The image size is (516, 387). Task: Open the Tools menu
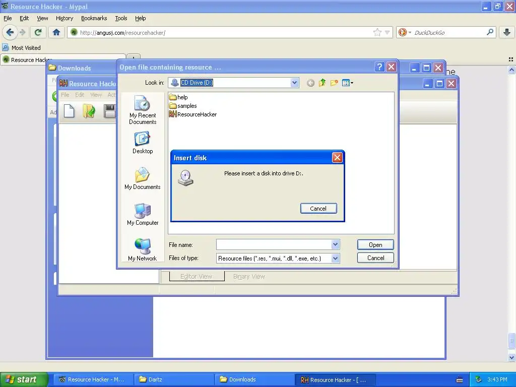point(121,18)
